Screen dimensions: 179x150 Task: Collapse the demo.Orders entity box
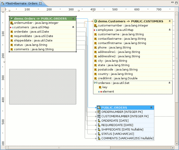[x=73, y=19]
